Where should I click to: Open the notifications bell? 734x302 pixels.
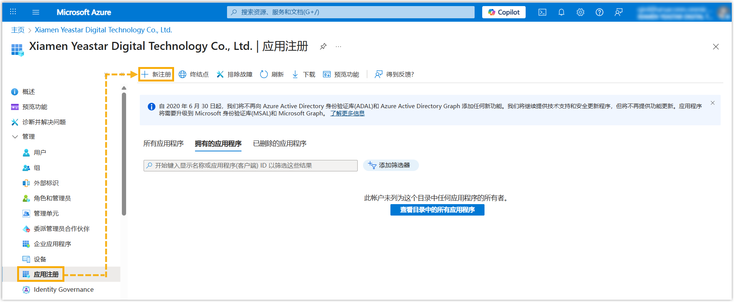(x=561, y=12)
